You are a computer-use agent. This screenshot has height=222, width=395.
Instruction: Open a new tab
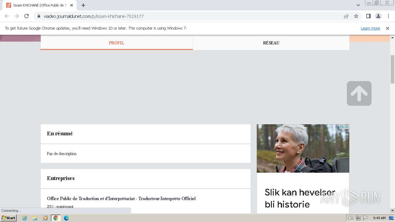click(x=83, y=5)
